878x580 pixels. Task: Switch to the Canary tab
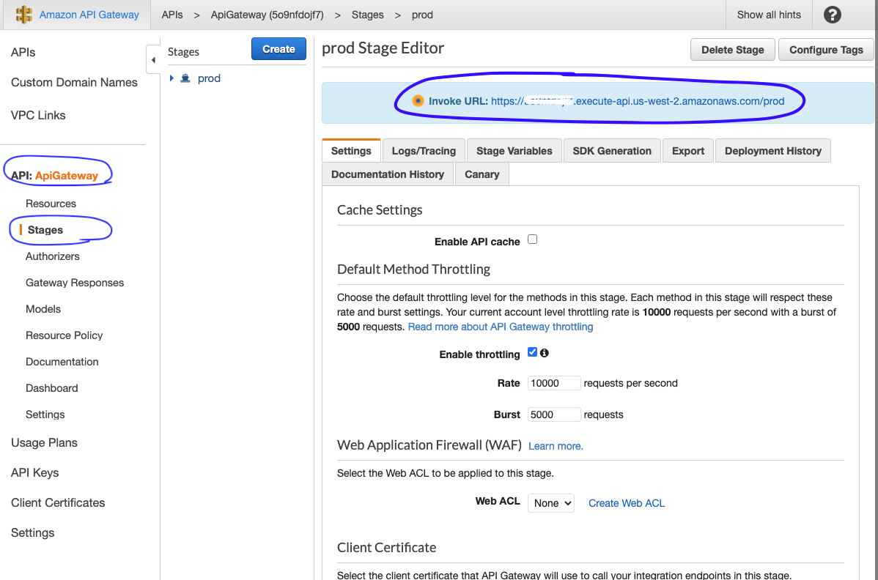coord(482,174)
